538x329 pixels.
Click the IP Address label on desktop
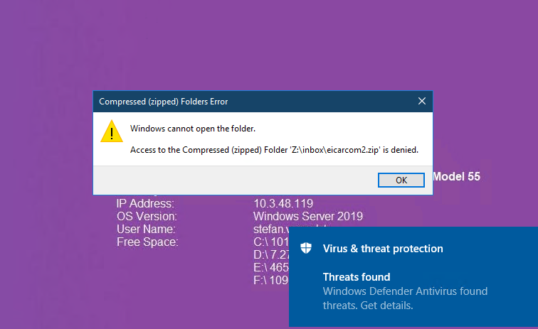(x=145, y=203)
